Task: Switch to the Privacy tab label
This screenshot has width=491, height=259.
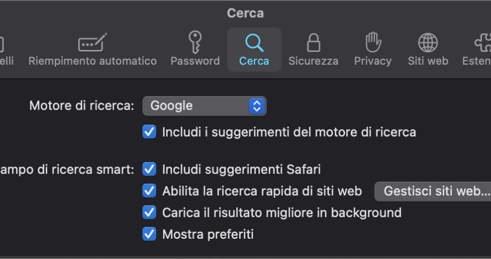Action: (373, 61)
